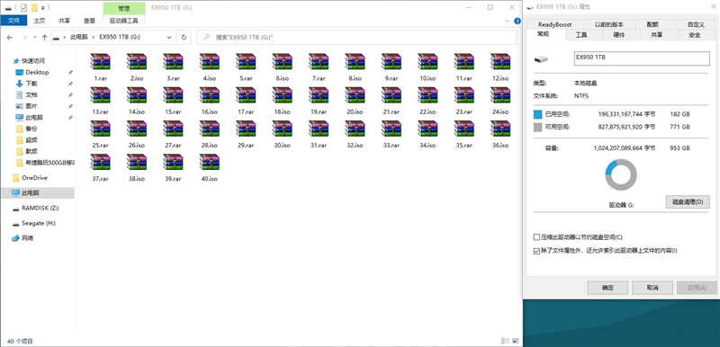Switch to 工具 tab in properties
The image size is (720, 347).
580,35
